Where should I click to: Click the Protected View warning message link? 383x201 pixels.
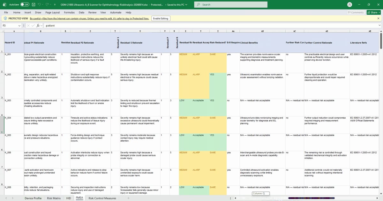pyautogui.click(x=89, y=19)
